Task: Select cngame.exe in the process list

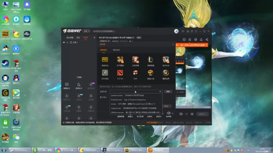Action: pos(136,108)
